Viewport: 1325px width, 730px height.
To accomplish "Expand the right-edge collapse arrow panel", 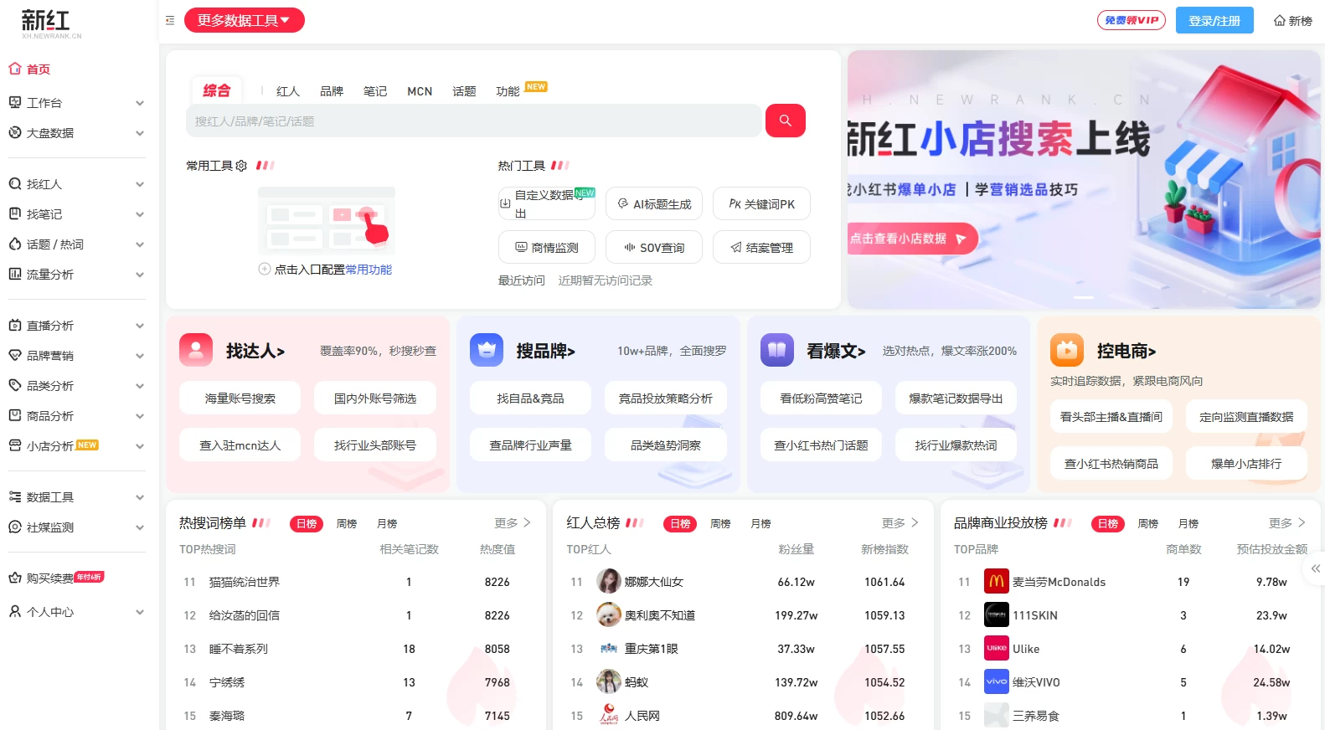I will coord(1315,568).
